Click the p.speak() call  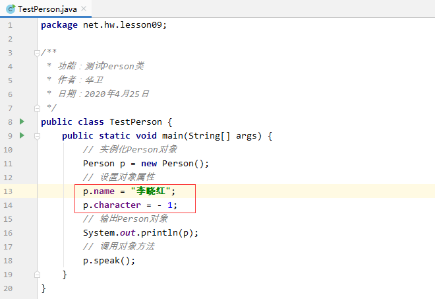coord(109,261)
